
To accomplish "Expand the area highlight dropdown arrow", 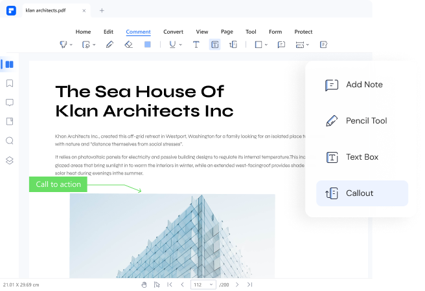I will point(94,45).
